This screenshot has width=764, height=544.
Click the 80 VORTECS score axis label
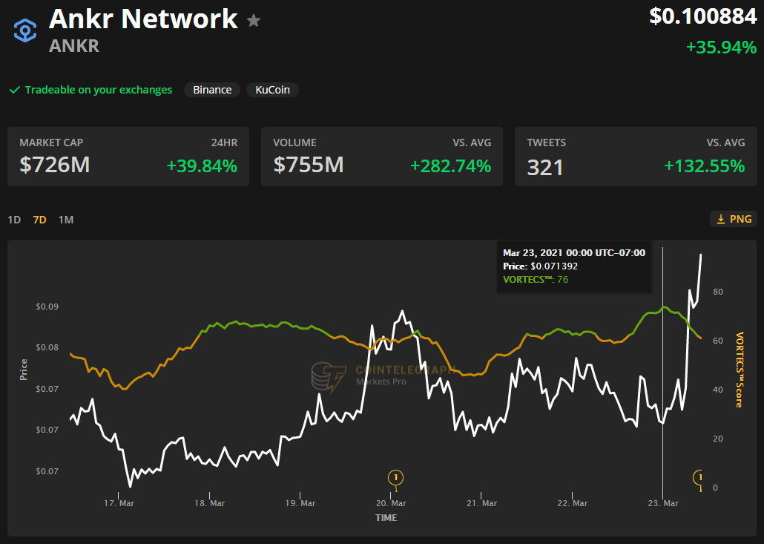(718, 292)
